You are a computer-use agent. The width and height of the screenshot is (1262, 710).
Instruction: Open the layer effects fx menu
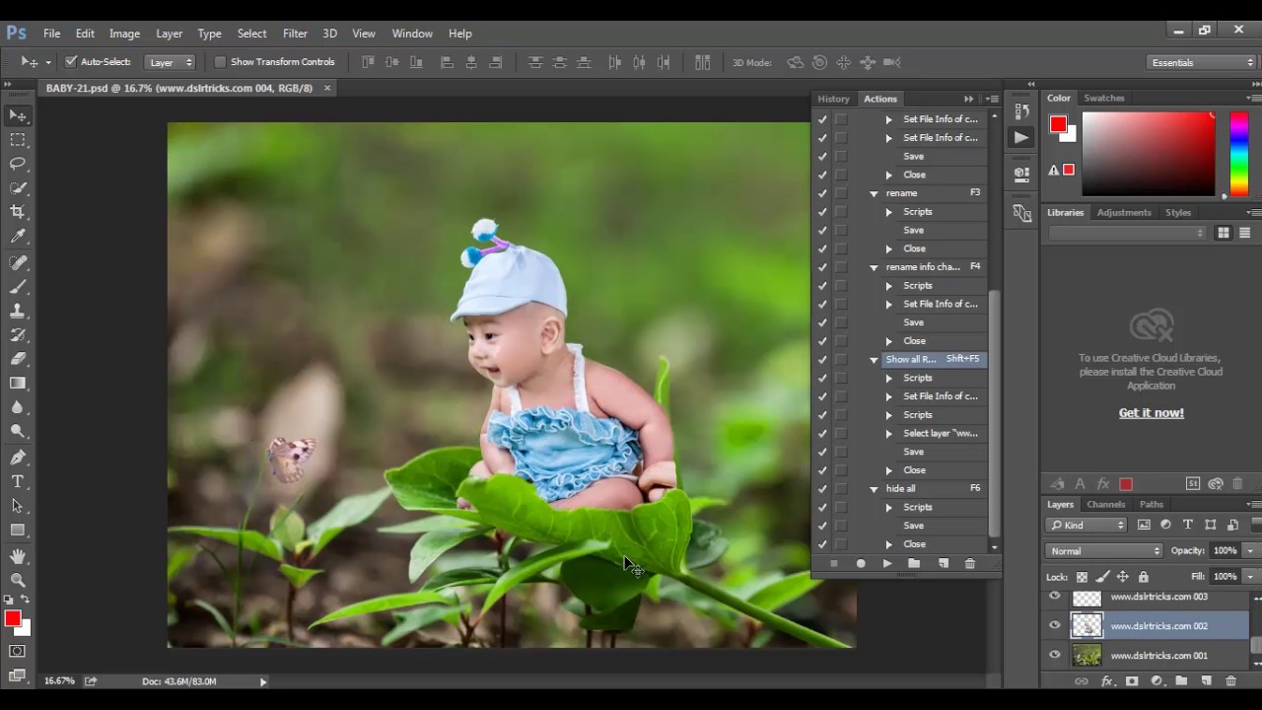(x=1107, y=681)
